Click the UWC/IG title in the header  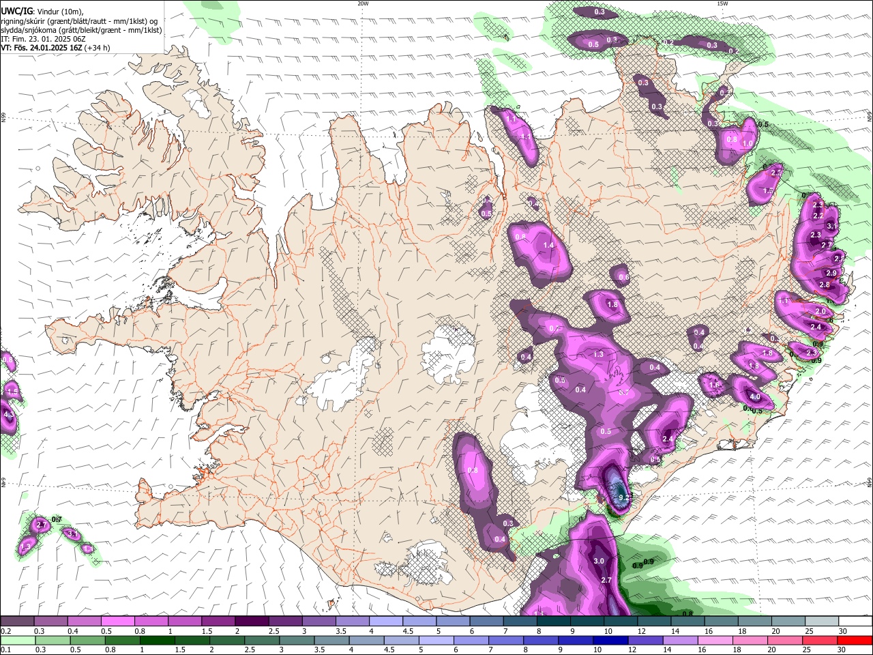[x=16, y=12]
